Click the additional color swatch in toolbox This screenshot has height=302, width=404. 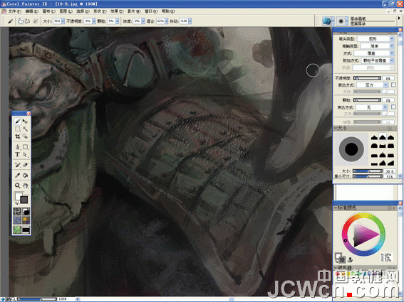(x=24, y=200)
